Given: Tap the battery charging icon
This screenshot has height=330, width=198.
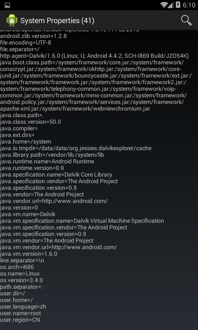Looking at the screenshot, I should pyautogui.click(x=178, y=5).
